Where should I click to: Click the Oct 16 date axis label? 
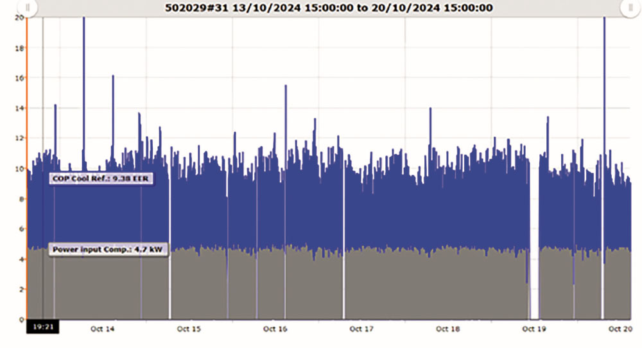point(275,329)
